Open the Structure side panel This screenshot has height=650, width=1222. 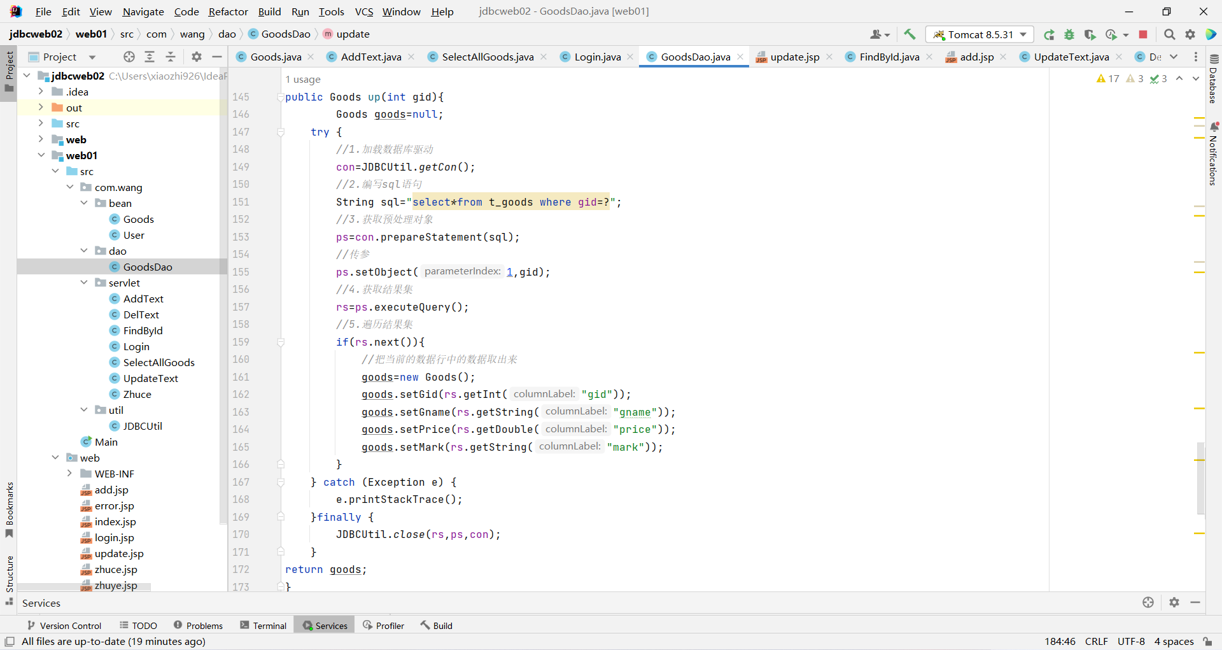point(9,579)
